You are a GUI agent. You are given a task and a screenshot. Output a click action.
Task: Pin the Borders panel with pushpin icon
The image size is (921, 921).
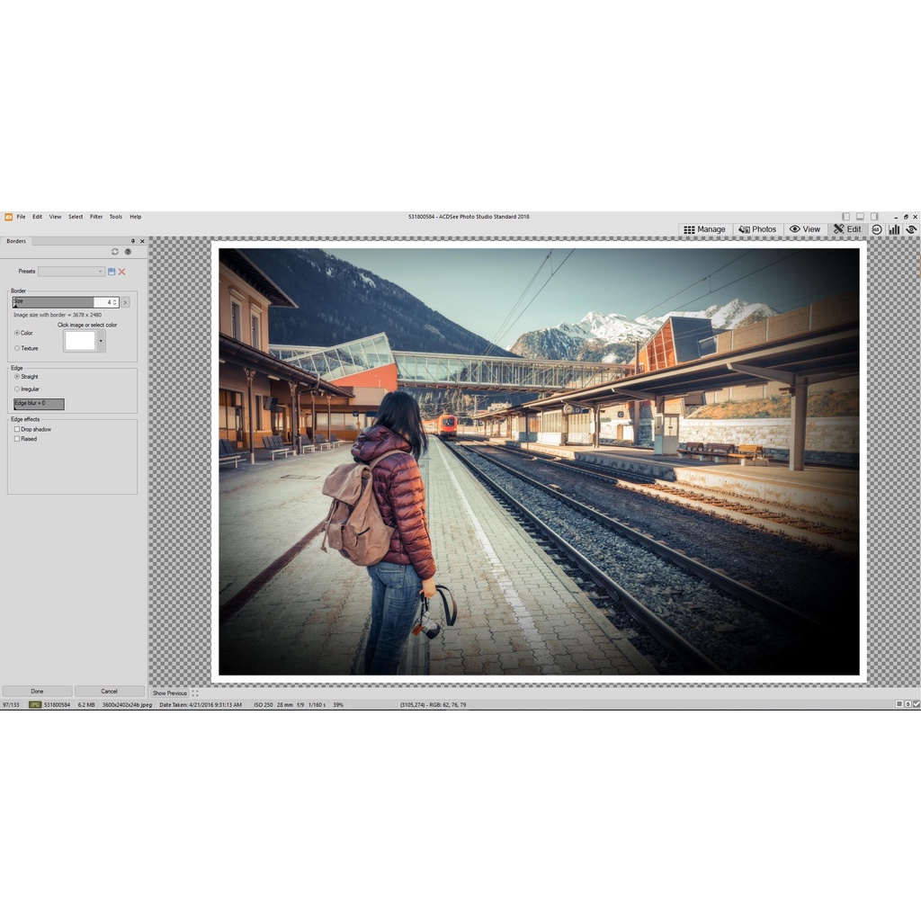(x=133, y=241)
